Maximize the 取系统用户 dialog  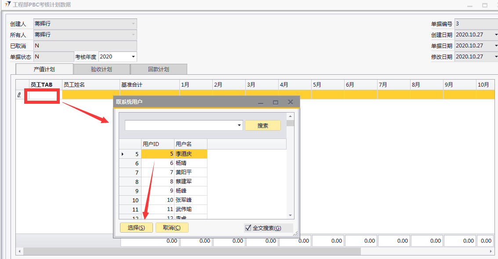click(276, 102)
